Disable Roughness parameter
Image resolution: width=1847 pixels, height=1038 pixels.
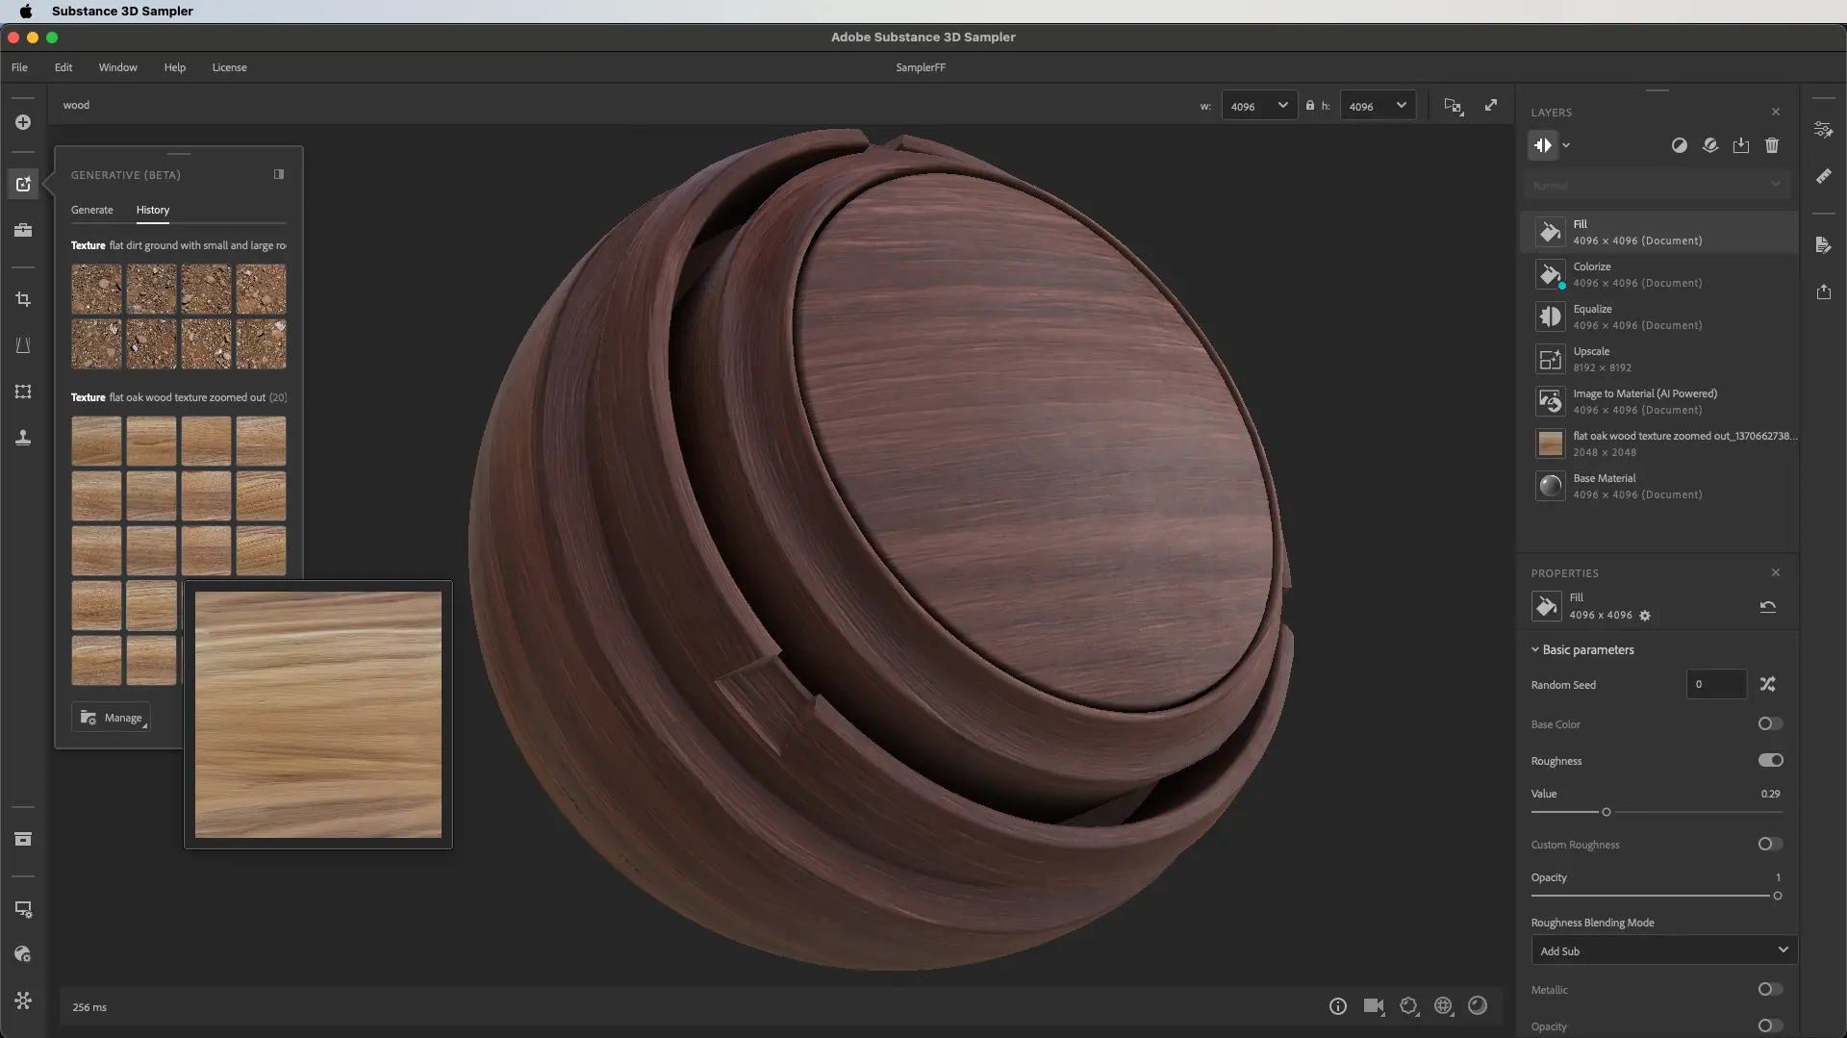click(1771, 760)
